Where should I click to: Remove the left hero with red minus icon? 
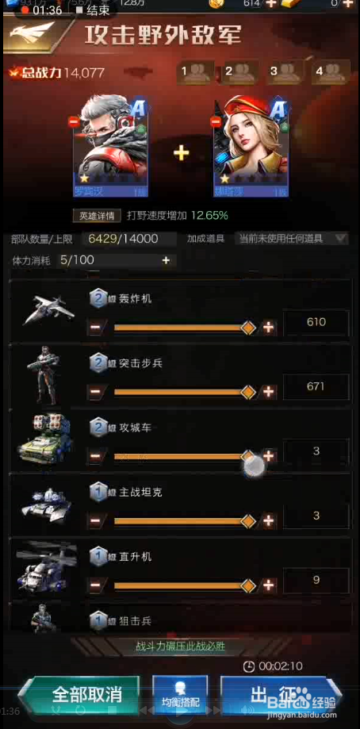74,122
